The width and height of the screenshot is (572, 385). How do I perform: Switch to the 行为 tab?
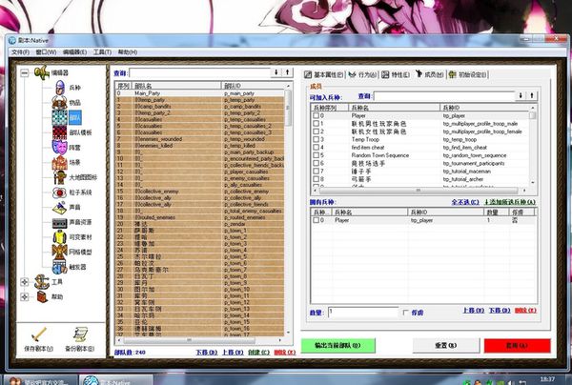click(x=362, y=74)
